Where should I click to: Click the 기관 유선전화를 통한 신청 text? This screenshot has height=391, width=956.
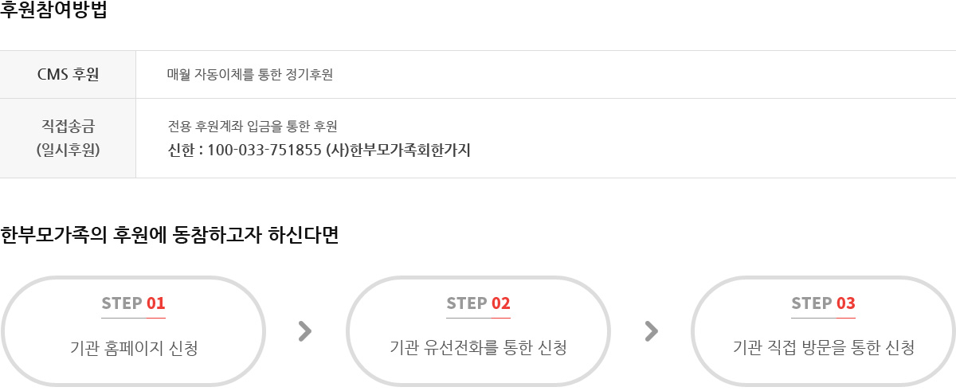pyautogui.click(x=479, y=348)
